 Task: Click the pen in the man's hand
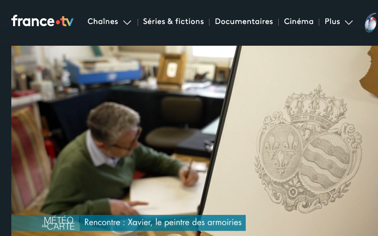click(x=189, y=169)
